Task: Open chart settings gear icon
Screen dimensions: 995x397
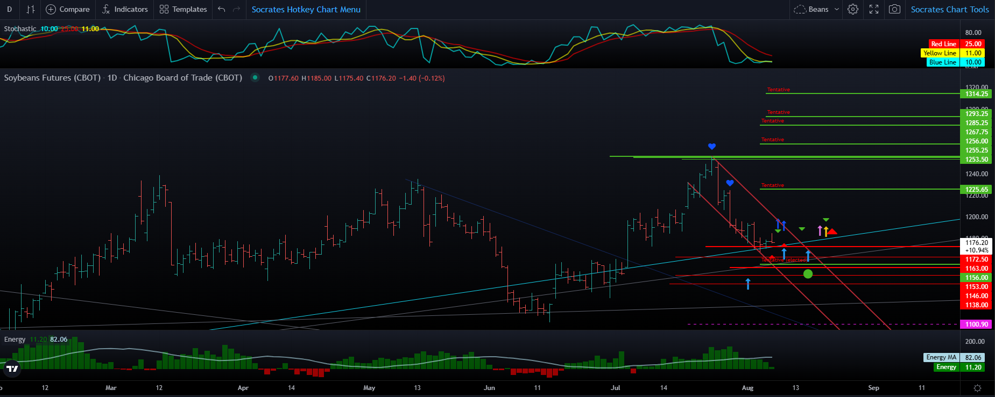Action: pyautogui.click(x=853, y=9)
